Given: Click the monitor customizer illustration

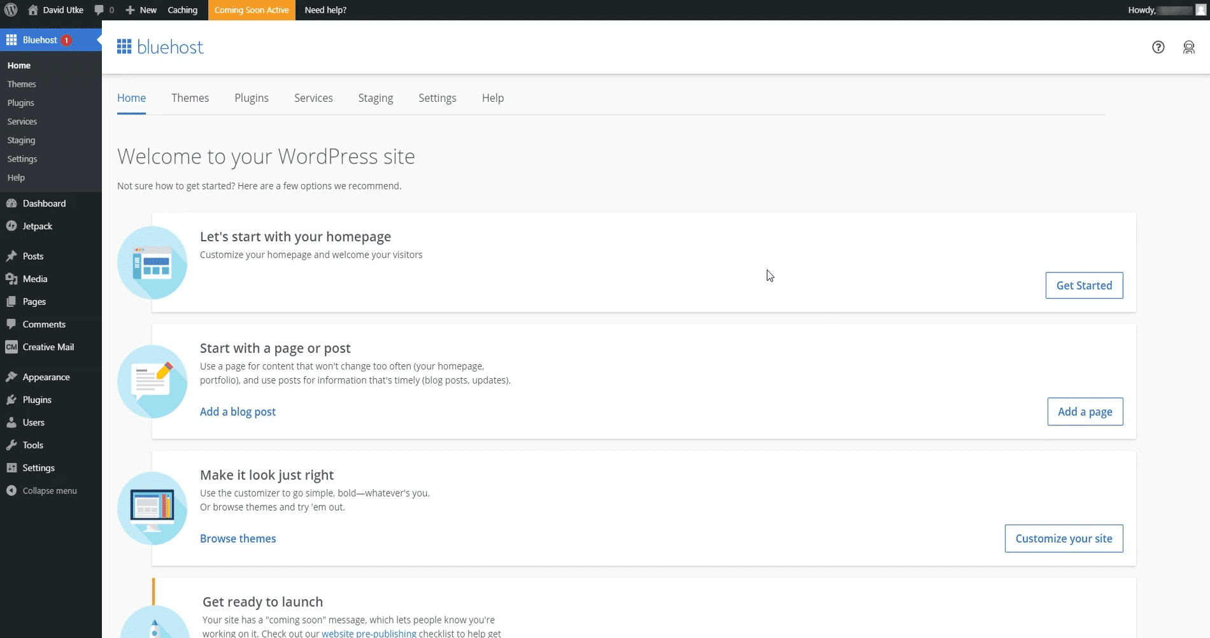Looking at the screenshot, I should (x=152, y=508).
